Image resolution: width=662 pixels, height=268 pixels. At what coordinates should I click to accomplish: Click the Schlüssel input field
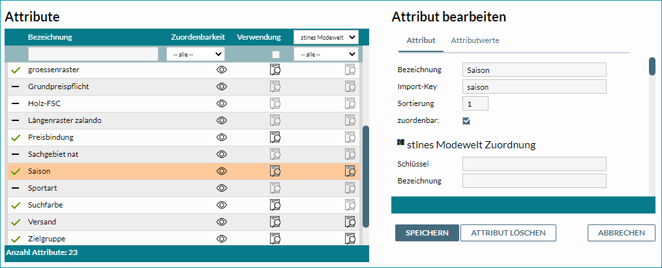pos(534,164)
